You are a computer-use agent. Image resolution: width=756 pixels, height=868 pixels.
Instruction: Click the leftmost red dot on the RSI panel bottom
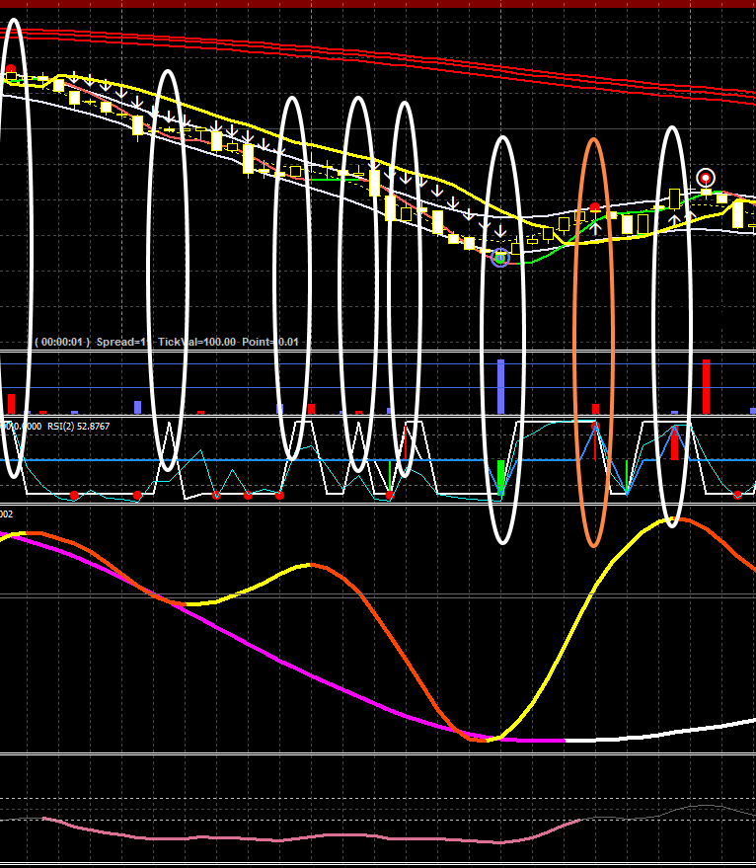pos(74,496)
